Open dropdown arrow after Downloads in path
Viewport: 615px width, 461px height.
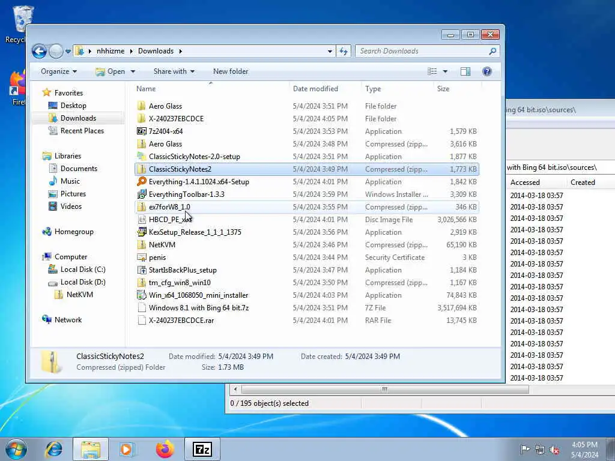[180, 51]
